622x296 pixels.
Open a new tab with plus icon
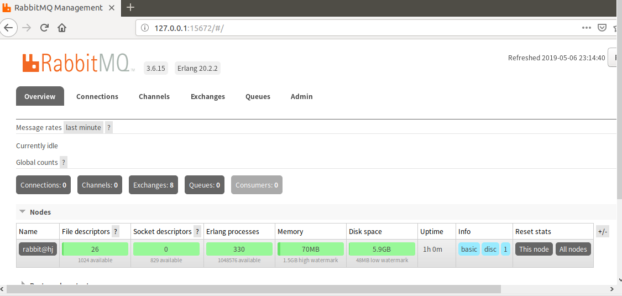pyautogui.click(x=130, y=8)
